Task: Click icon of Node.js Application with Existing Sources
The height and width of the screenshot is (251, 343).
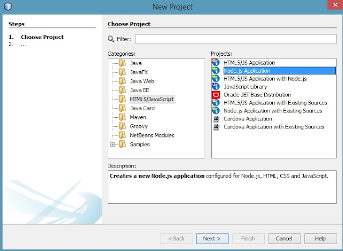Action: tap(216, 111)
